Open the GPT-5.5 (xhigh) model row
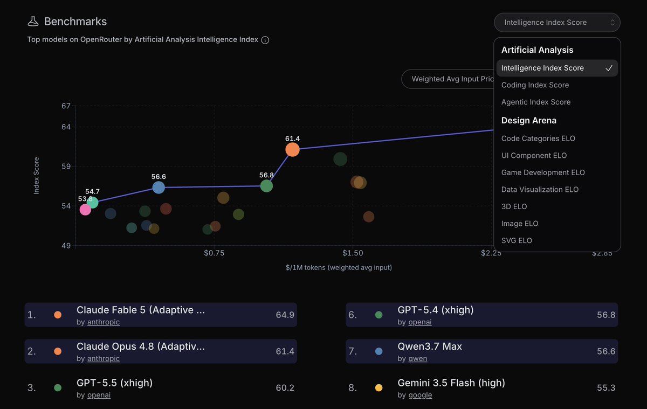 pyautogui.click(x=161, y=388)
